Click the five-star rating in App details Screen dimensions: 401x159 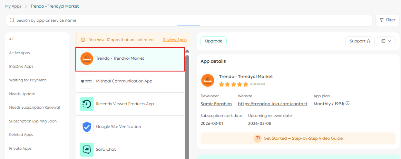click(x=234, y=84)
